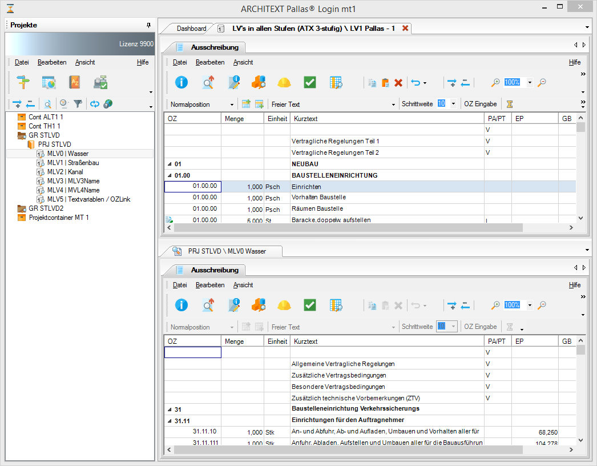This screenshot has width=597, height=466.
Task: Click the magnifier with red arrow icon in upper toolbar
Action: point(208,82)
